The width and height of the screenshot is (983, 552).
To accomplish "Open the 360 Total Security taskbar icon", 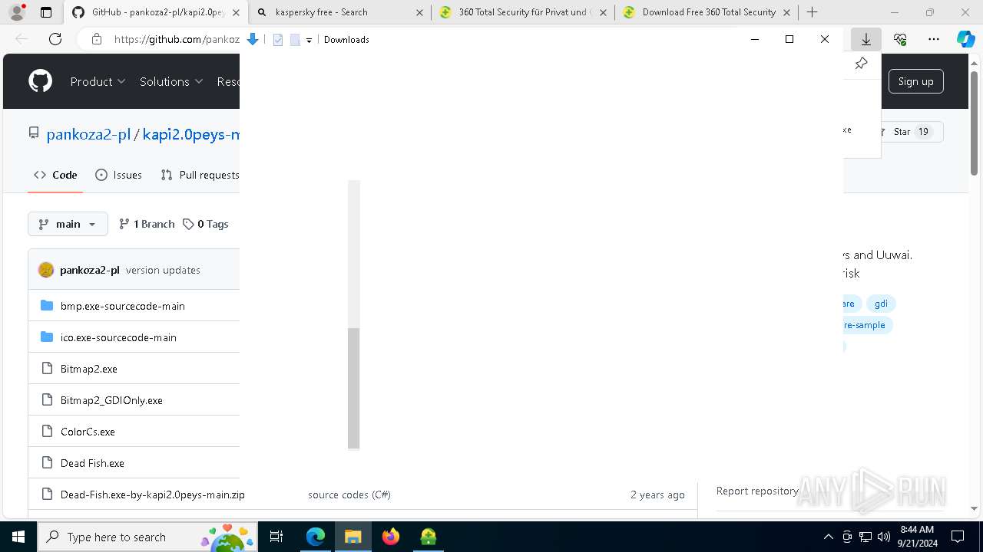I will tap(429, 537).
